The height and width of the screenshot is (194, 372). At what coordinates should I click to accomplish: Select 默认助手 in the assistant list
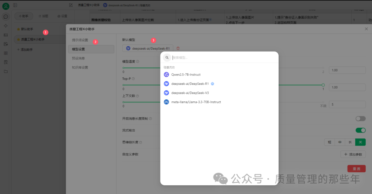[39, 29]
